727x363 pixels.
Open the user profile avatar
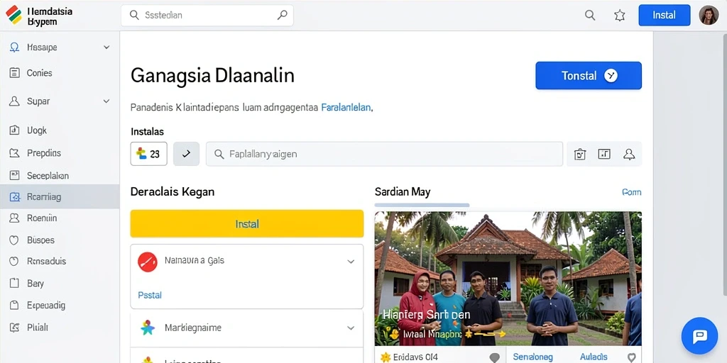point(709,16)
